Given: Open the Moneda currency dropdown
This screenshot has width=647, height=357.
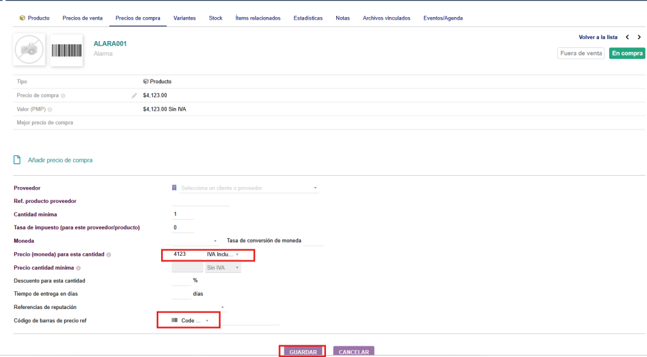Looking at the screenshot, I should tap(196, 241).
